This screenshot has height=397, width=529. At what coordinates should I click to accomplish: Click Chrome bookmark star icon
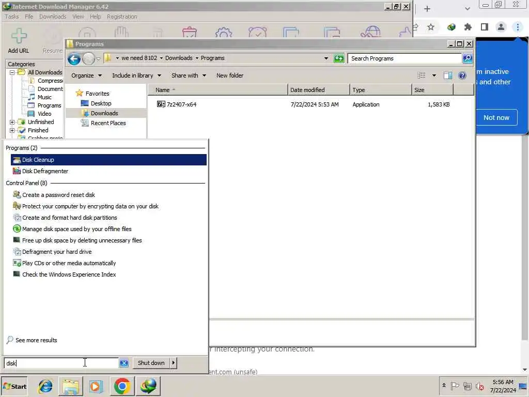(431, 27)
